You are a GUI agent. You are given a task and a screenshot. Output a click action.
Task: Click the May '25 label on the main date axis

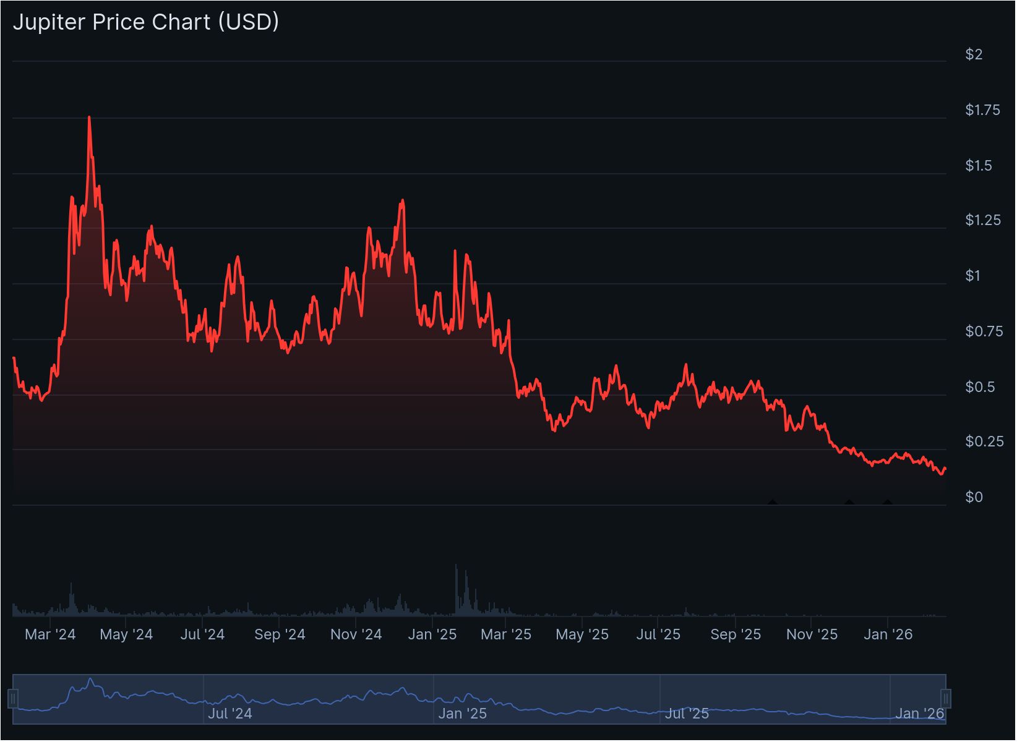coord(582,634)
